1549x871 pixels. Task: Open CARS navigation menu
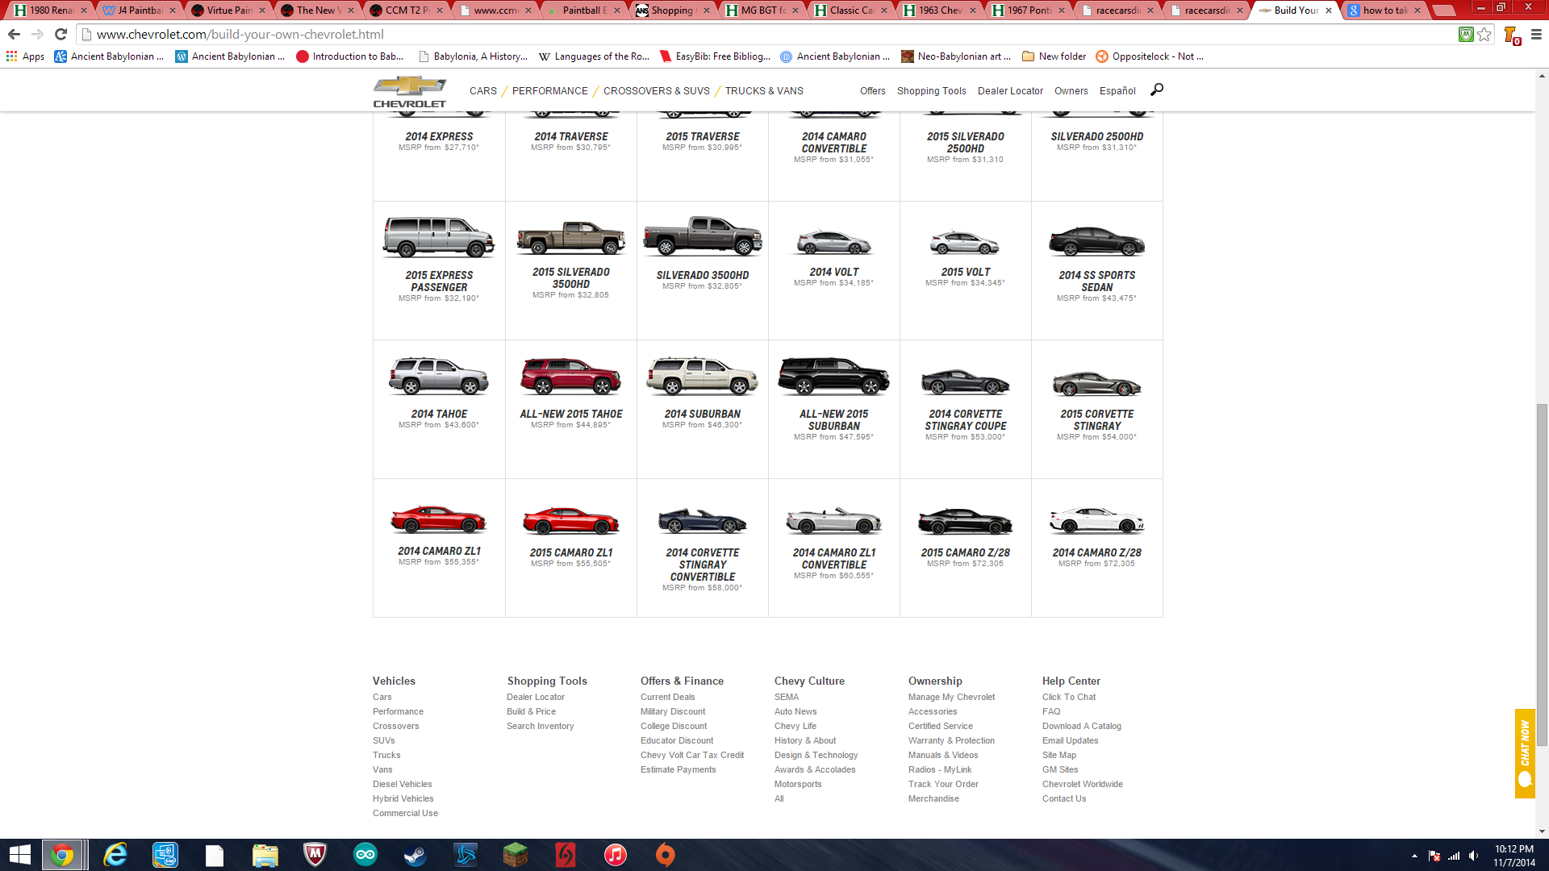(483, 91)
